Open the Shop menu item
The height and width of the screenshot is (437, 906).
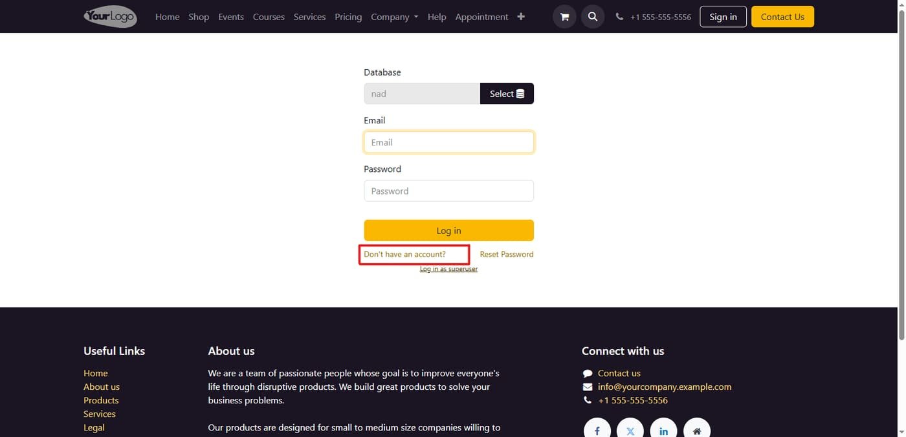coord(199,17)
